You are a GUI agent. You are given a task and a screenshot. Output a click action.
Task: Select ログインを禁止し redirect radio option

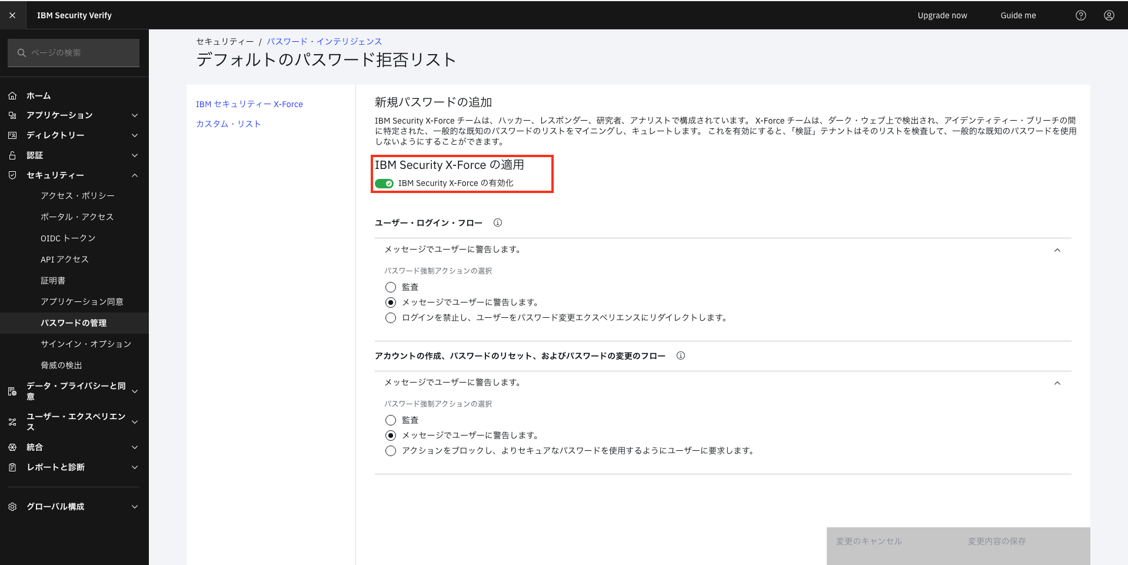[391, 318]
